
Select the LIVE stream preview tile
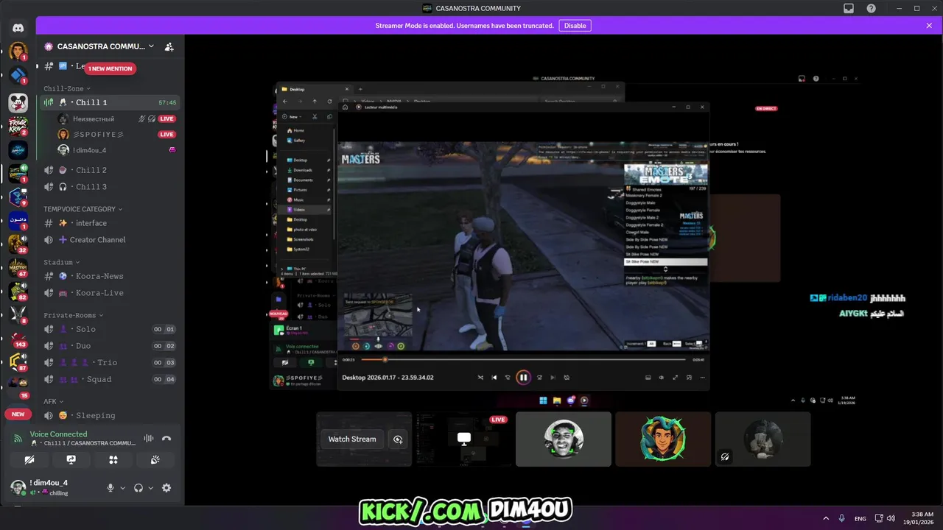[464, 439]
